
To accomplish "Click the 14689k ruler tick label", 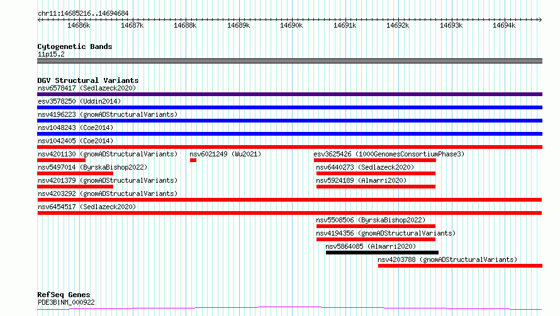I will click(x=238, y=25).
